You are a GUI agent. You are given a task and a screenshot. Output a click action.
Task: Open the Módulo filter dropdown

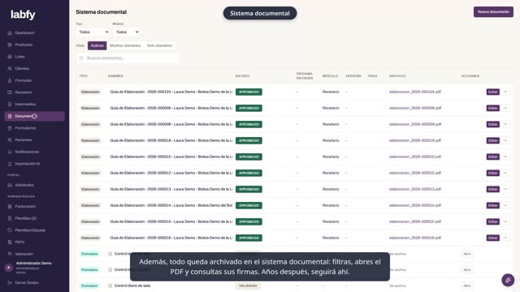[x=127, y=32]
